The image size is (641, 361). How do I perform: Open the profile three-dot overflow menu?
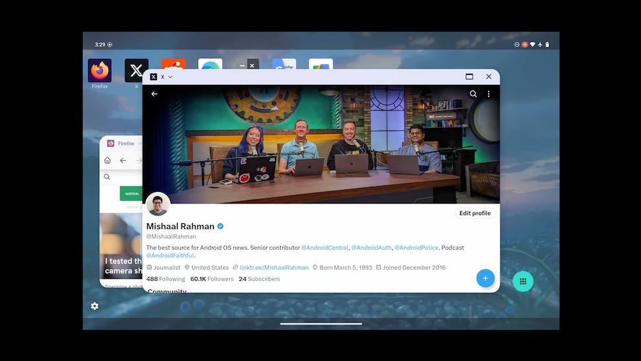(x=489, y=94)
